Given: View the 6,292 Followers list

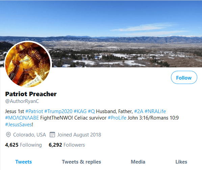Looking at the screenshot, I should [x=67, y=145].
